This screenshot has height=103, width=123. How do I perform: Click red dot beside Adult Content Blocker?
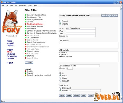[26, 24]
